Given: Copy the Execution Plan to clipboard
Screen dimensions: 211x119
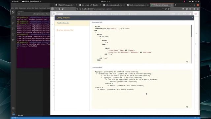Looking at the screenshot, I should point(187,107).
